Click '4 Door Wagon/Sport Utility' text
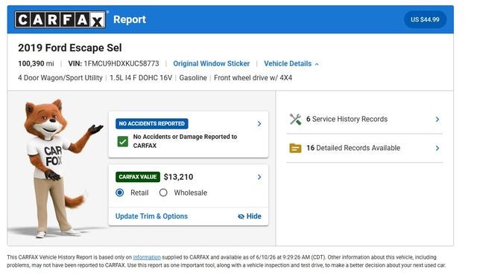 click(60, 78)
